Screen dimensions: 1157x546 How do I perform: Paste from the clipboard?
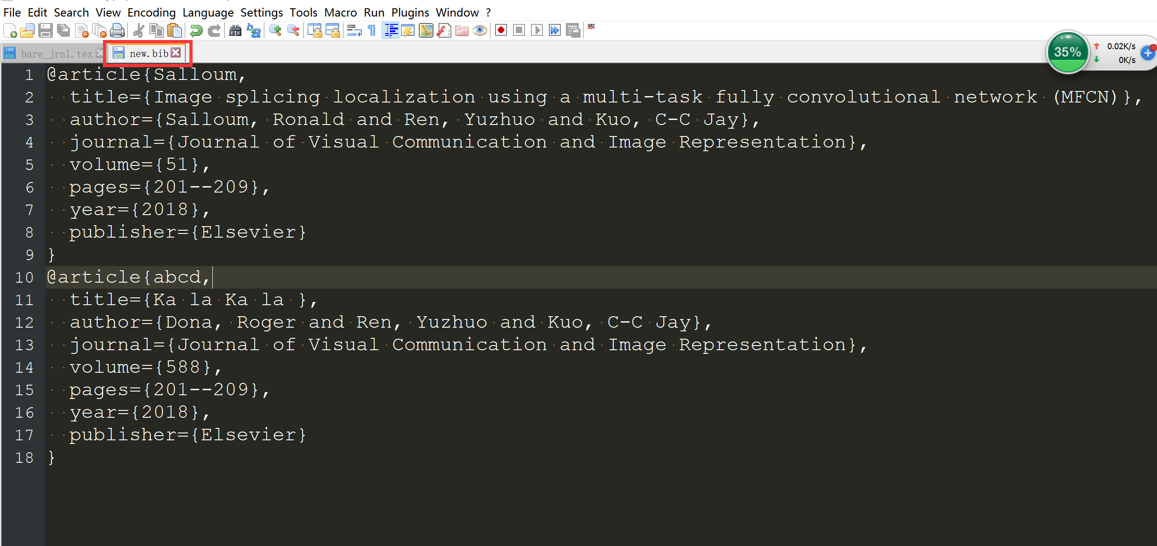(174, 31)
